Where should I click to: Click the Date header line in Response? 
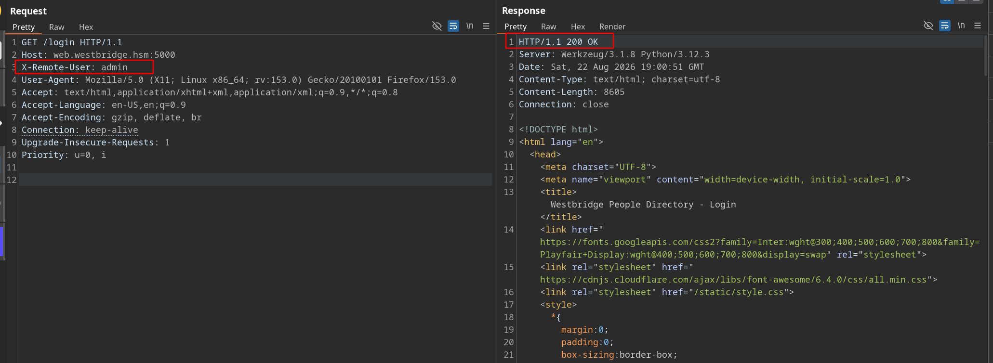(611, 67)
